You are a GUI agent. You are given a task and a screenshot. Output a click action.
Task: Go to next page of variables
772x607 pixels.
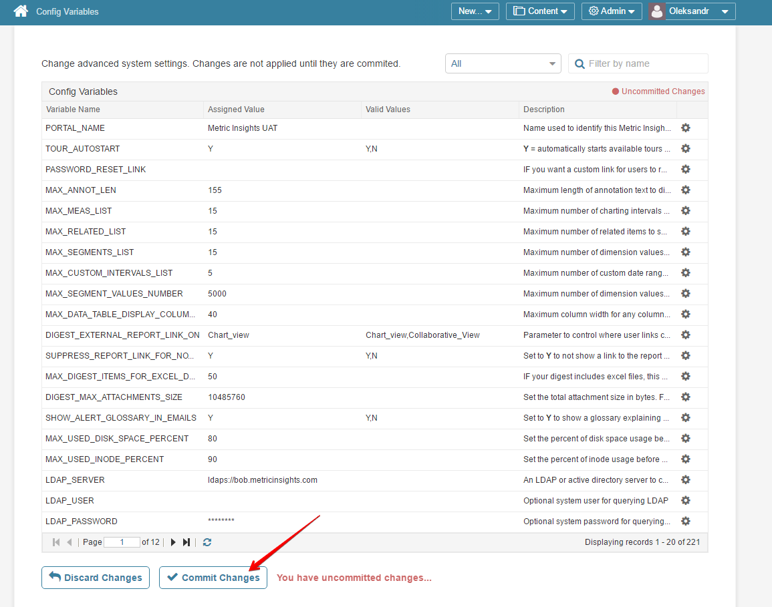pyautogui.click(x=173, y=542)
